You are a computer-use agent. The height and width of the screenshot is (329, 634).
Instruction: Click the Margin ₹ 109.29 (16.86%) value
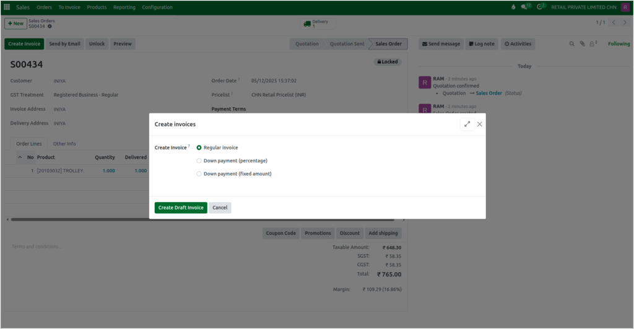pos(381,289)
